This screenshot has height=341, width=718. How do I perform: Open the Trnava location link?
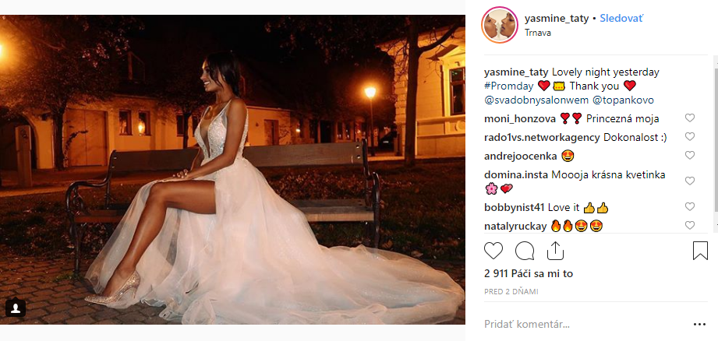pyautogui.click(x=538, y=33)
